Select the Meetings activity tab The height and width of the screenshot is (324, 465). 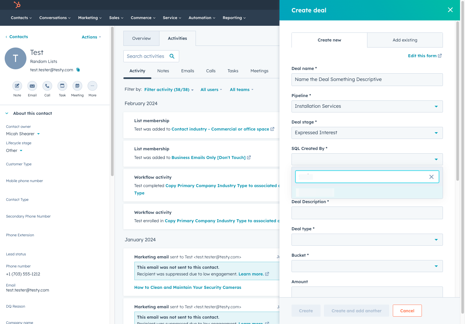click(259, 71)
